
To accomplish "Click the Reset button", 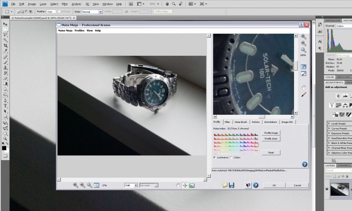I will tap(271, 152).
